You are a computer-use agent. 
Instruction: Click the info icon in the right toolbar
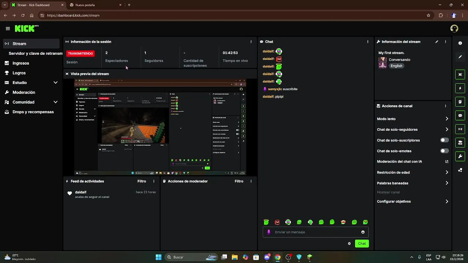[460, 43]
